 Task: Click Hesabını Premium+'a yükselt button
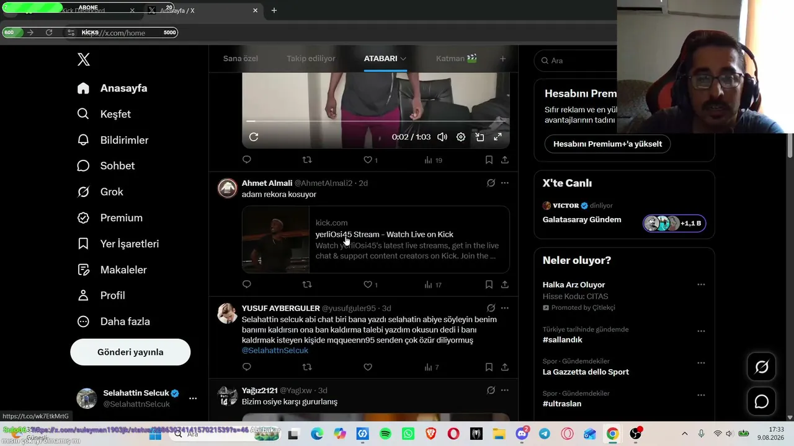(608, 144)
